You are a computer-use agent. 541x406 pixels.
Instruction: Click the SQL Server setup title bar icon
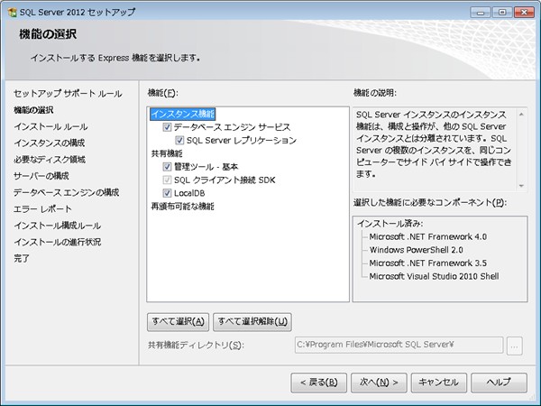pos(13,13)
